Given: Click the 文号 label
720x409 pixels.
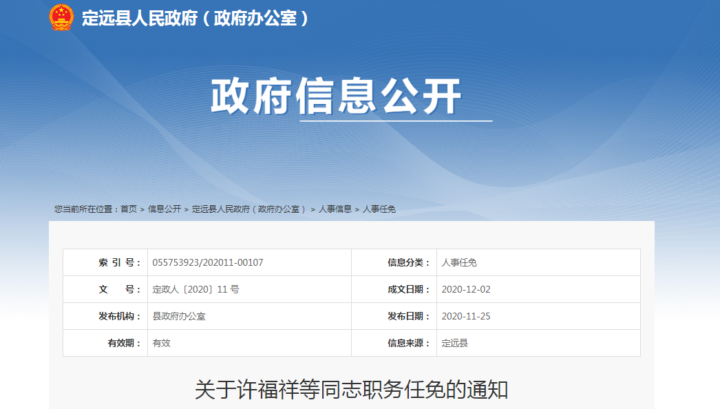Looking at the screenshot, I should 119,289.
